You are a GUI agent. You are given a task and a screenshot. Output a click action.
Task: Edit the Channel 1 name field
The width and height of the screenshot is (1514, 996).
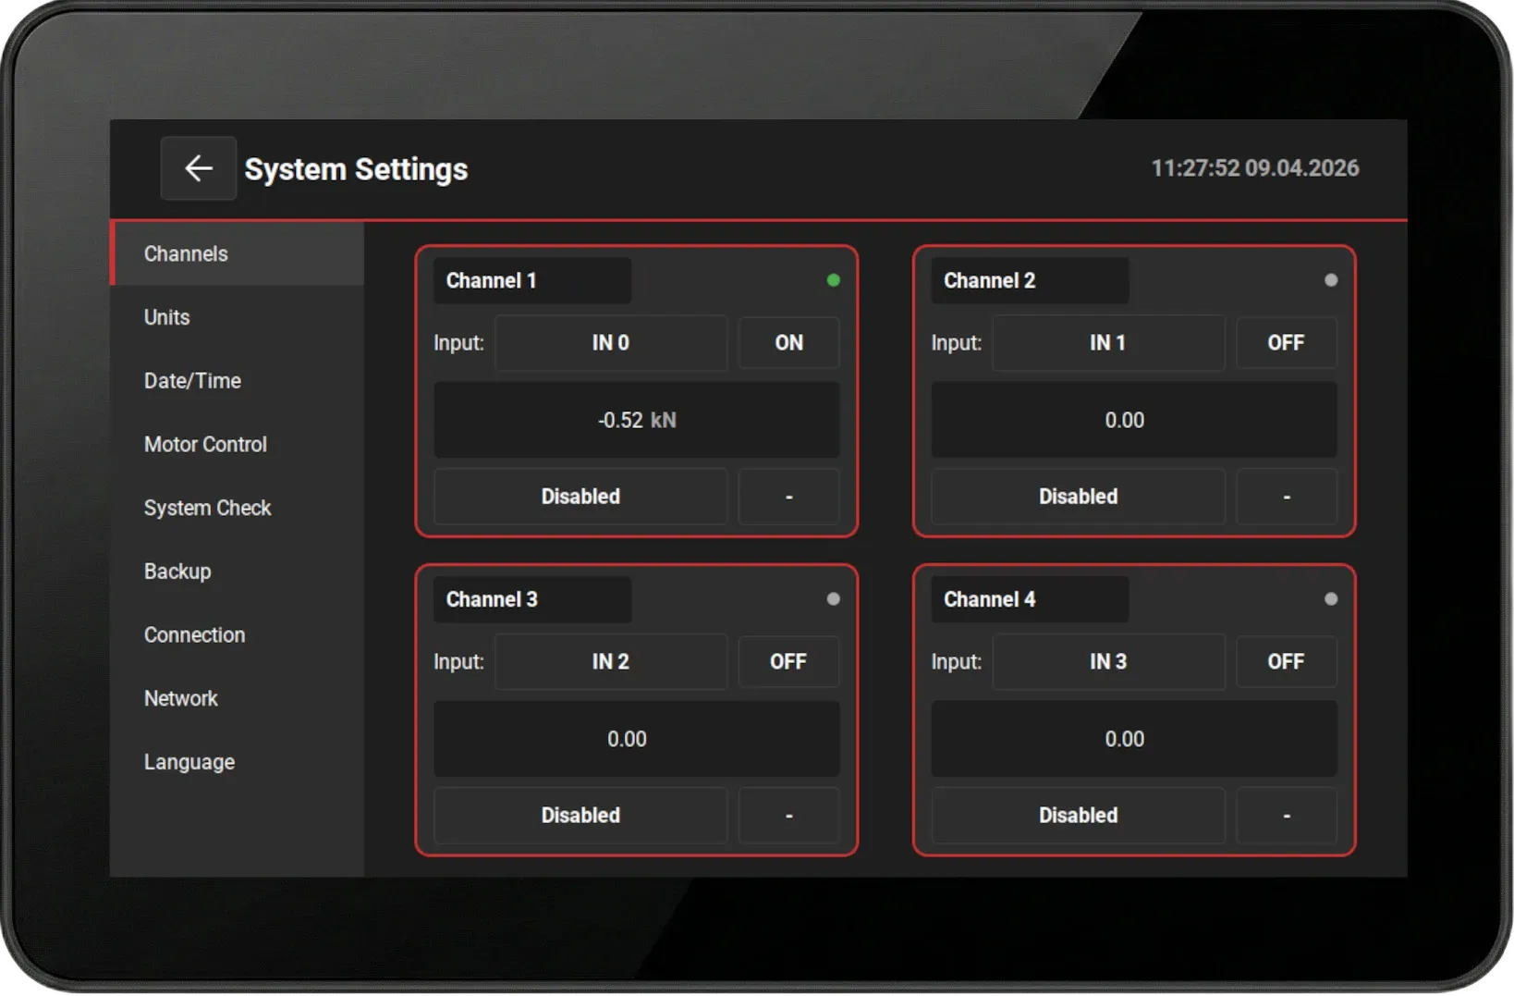[x=531, y=281]
